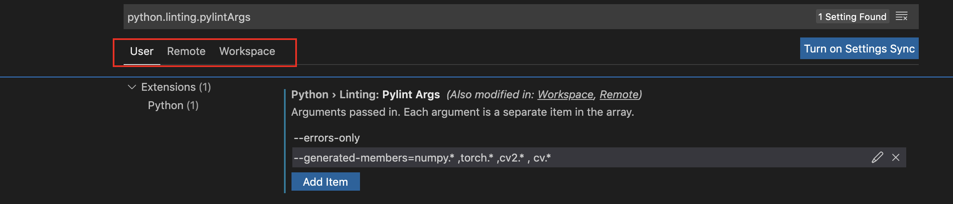Switch to the User settings tab
The width and height of the screenshot is (953, 204).
142,51
